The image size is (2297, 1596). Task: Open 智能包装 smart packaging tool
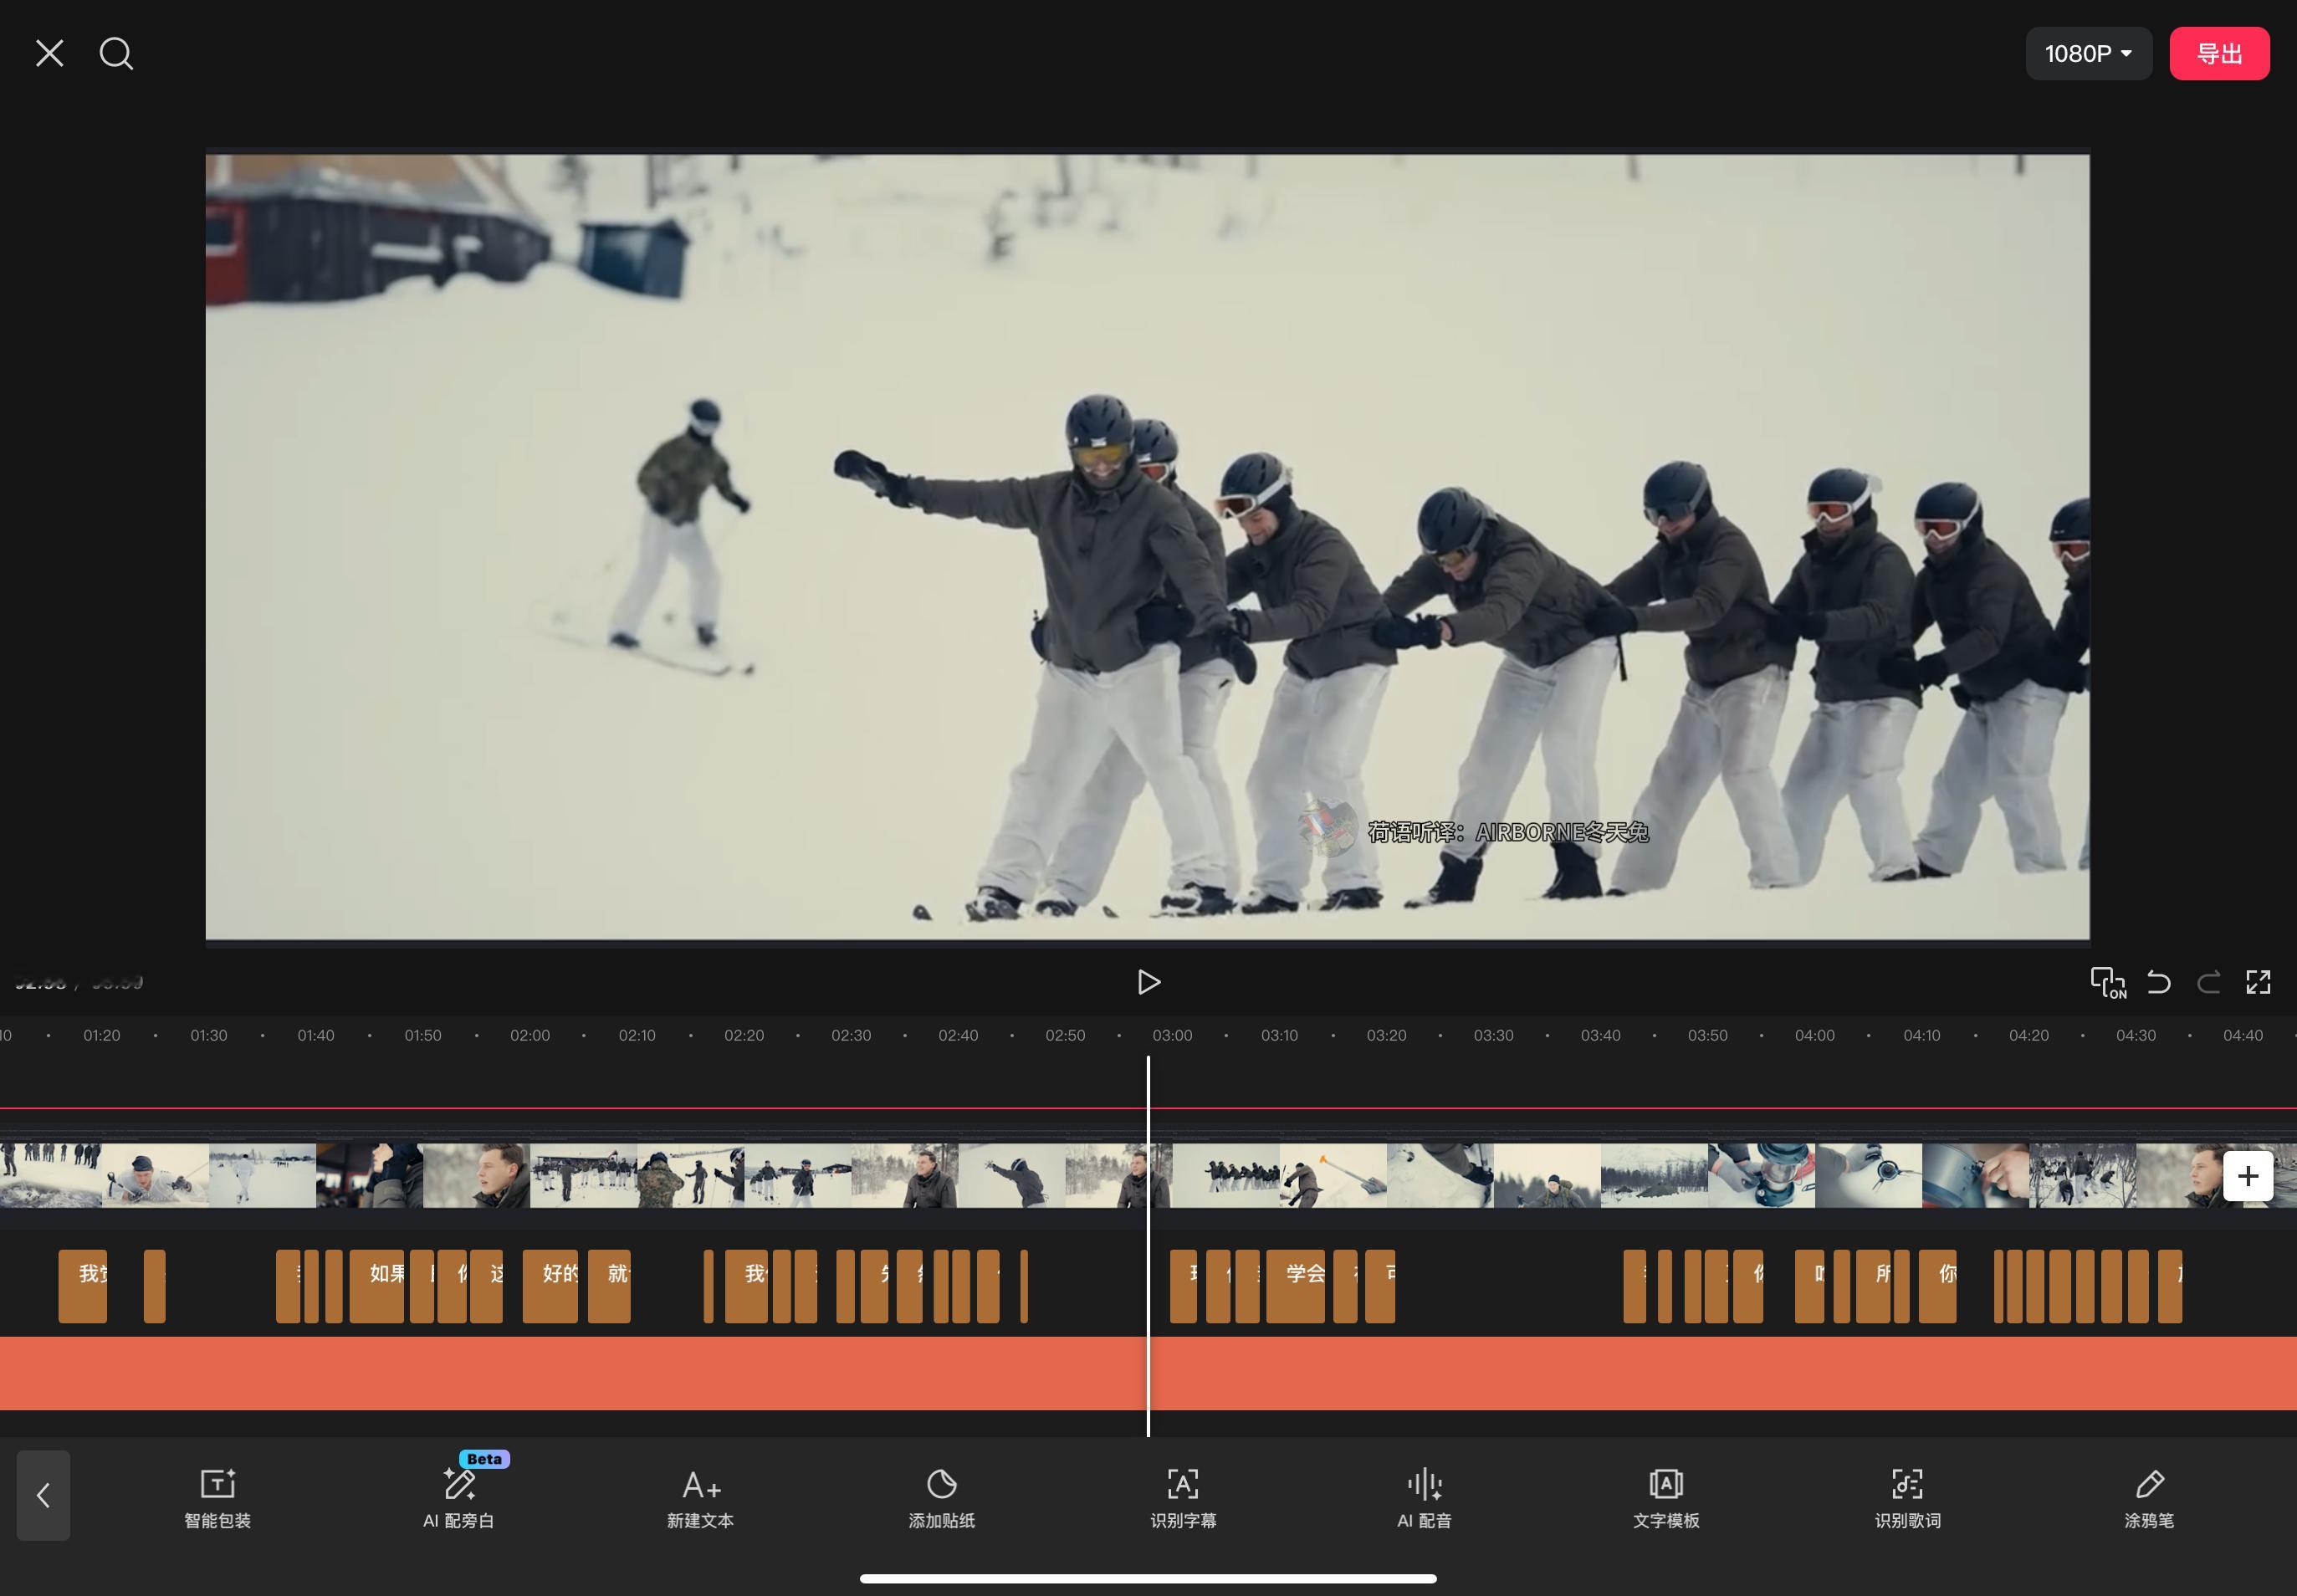217,1498
